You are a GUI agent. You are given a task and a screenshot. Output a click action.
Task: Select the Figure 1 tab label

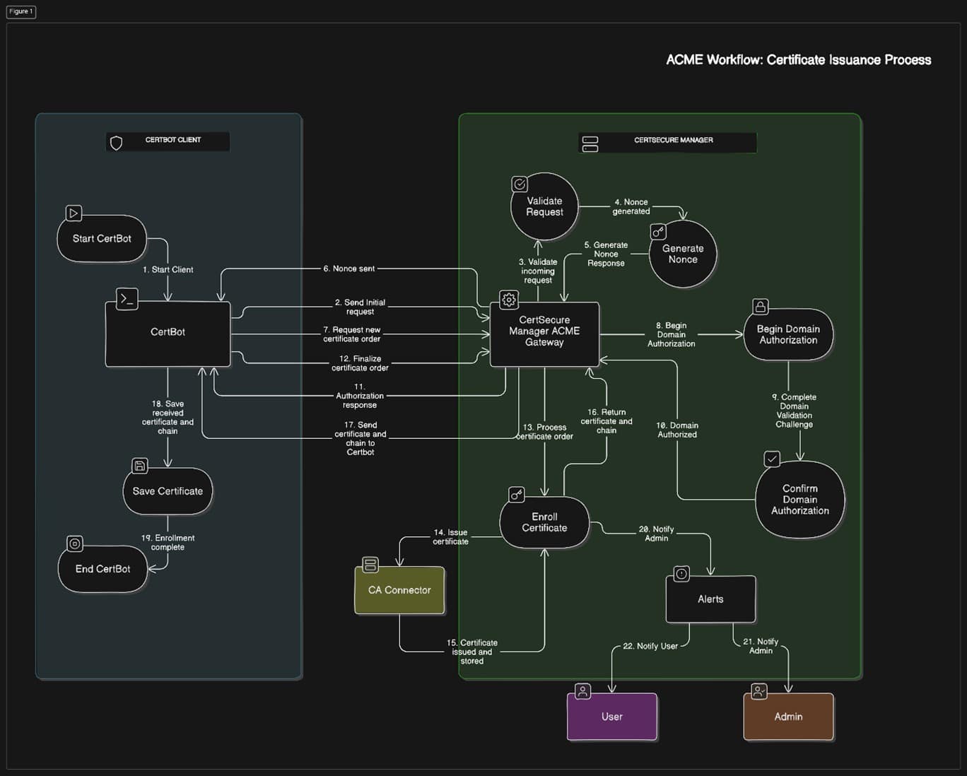tap(20, 11)
